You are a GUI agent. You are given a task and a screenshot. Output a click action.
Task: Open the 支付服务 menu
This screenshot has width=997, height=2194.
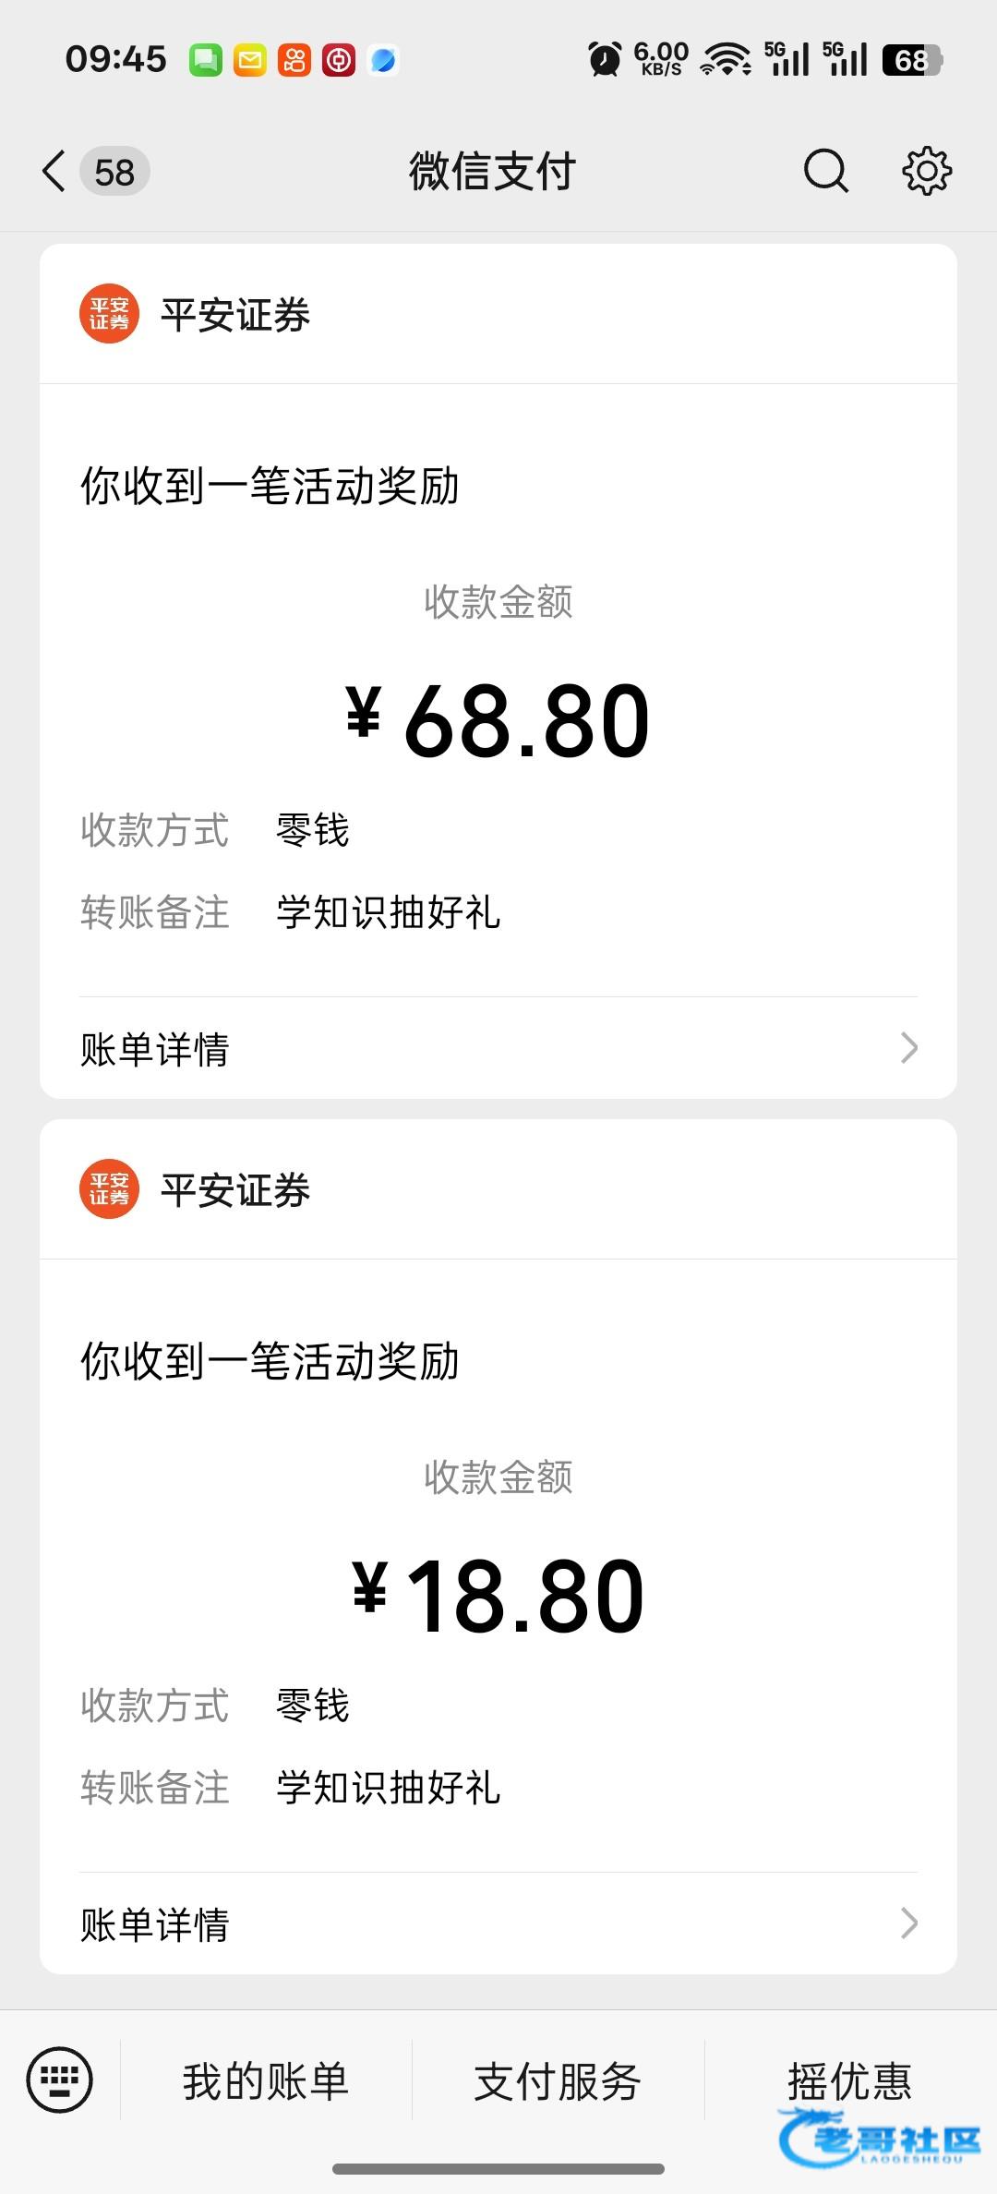(558, 2081)
